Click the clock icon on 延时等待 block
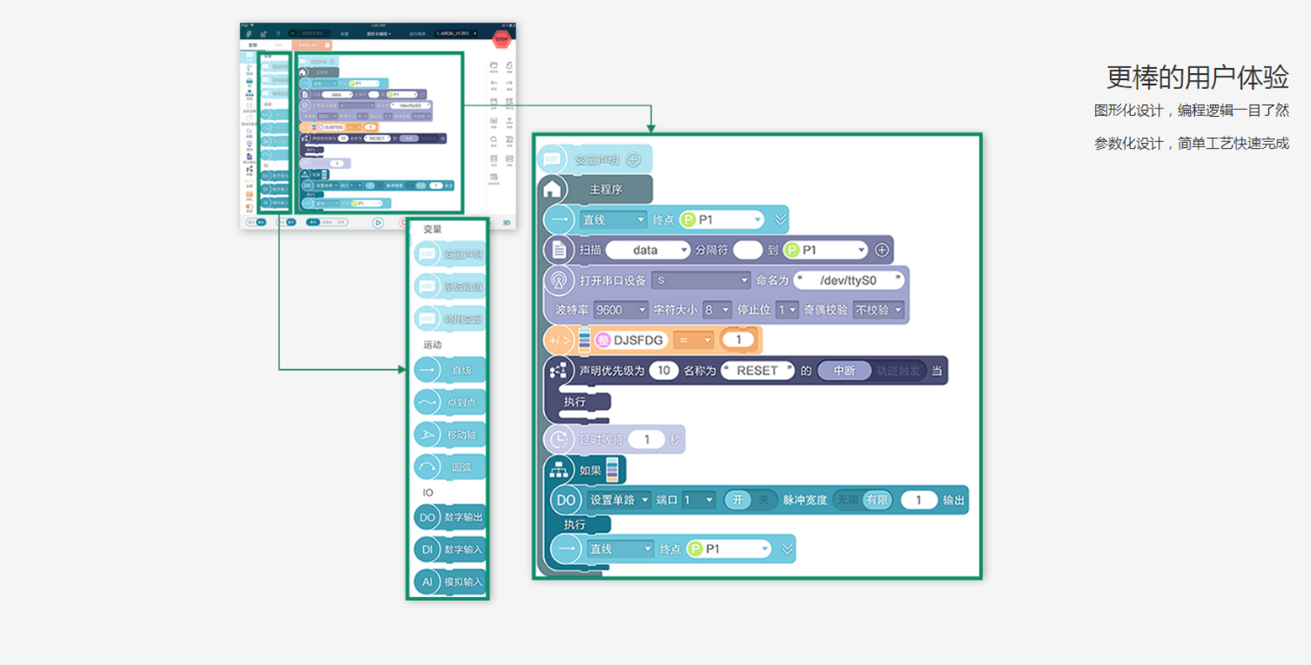1311x665 pixels. pos(558,439)
